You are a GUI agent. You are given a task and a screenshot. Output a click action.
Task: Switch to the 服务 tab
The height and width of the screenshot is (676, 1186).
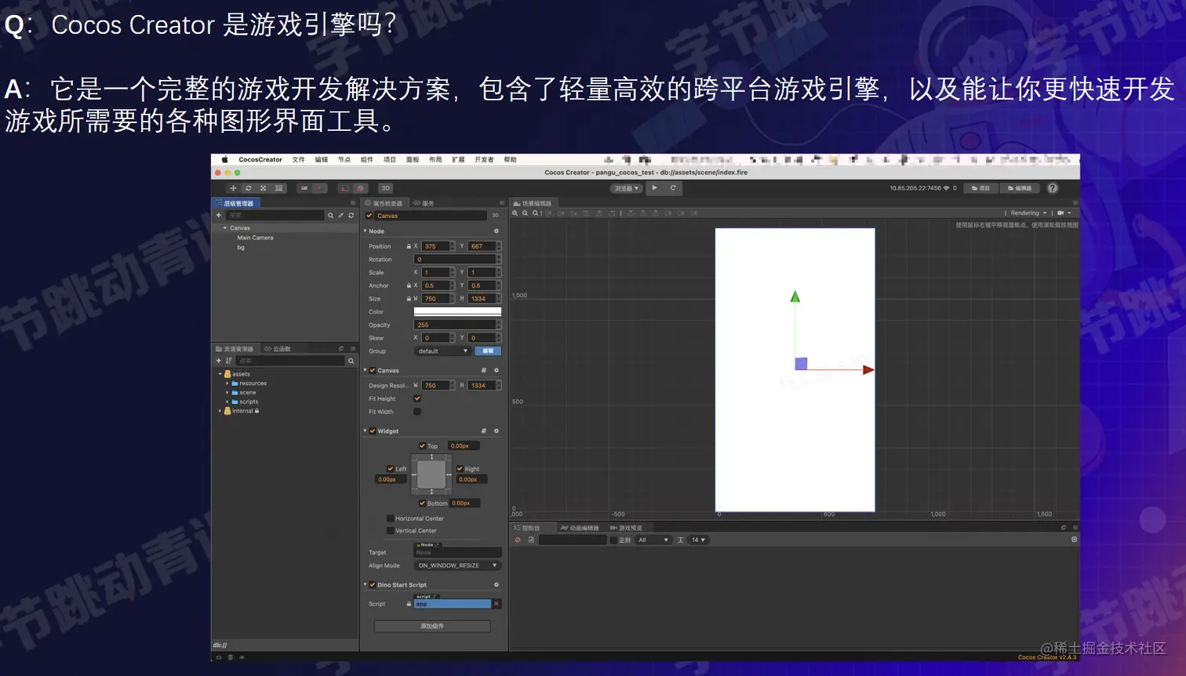[424, 203]
